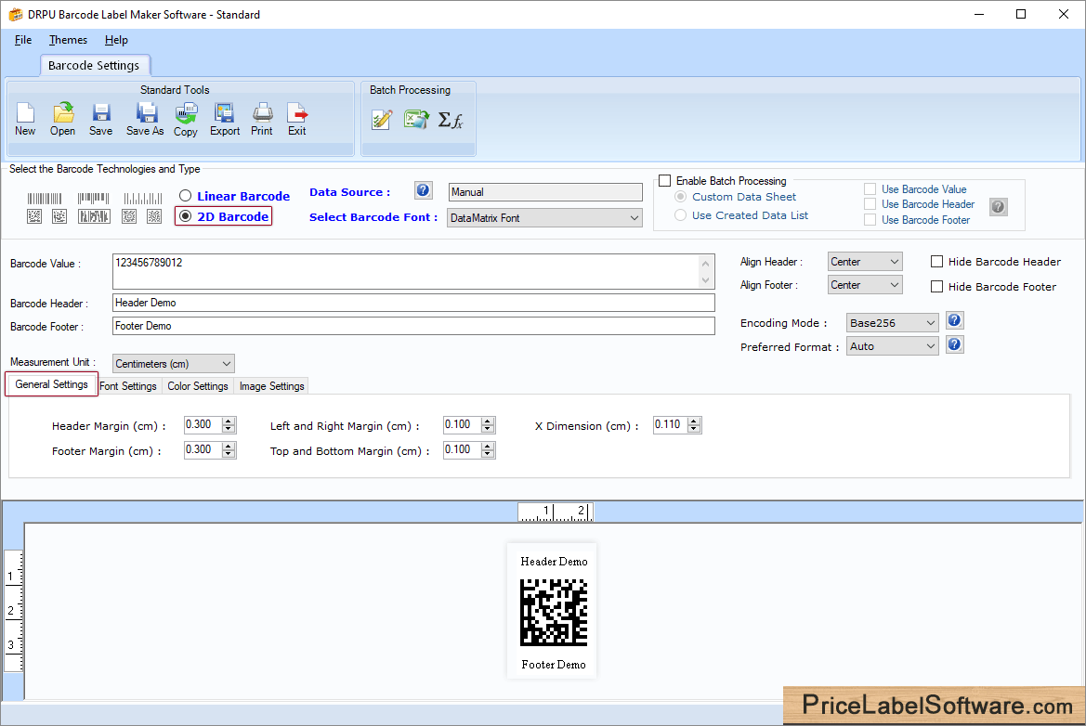Viewport: 1086px width, 726px height.
Task: Switch to Color Settings tab
Action: tap(197, 386)
